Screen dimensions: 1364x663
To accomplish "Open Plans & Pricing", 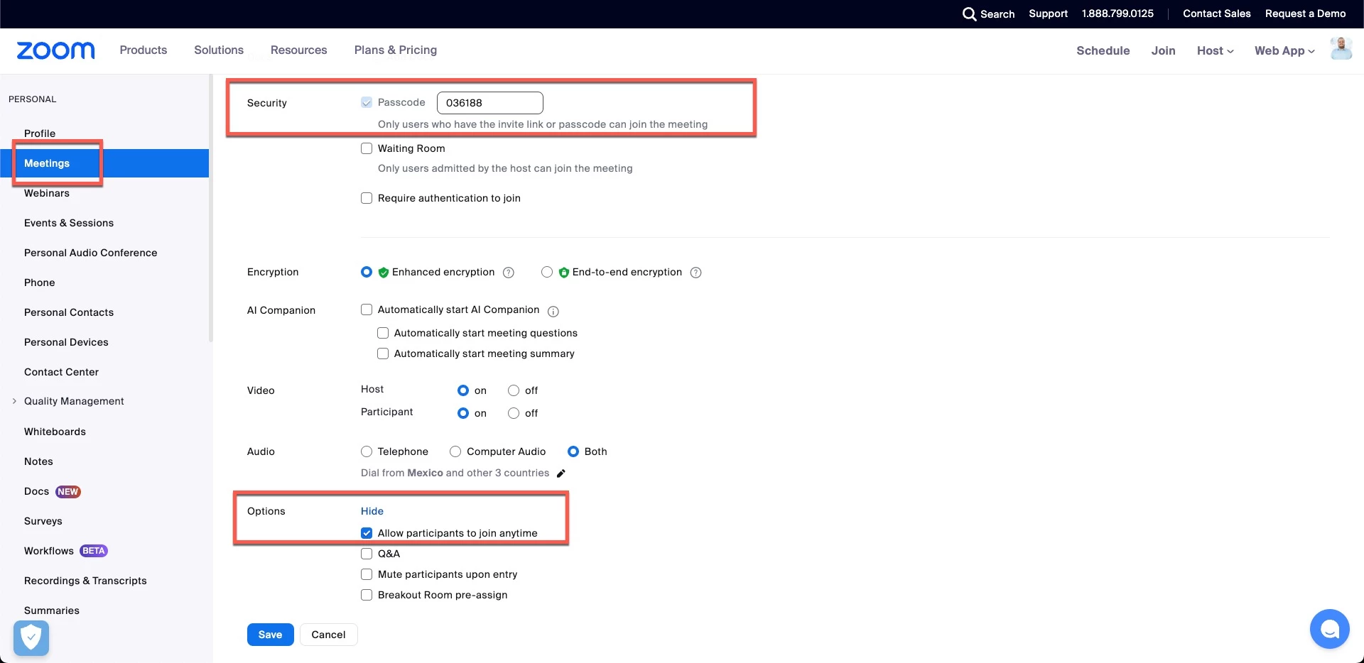I will (x=396, y=50).
